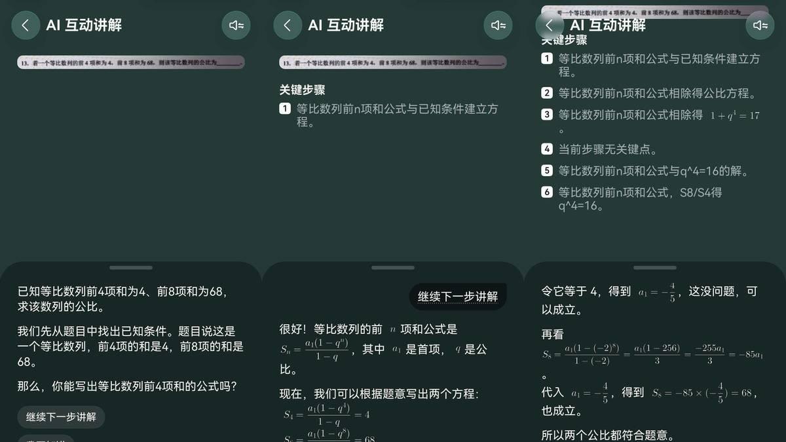This screenshot has width=786, height=442.
Task: Click the step 2 number badge in the right screen
Action: [x=547, y=94]
